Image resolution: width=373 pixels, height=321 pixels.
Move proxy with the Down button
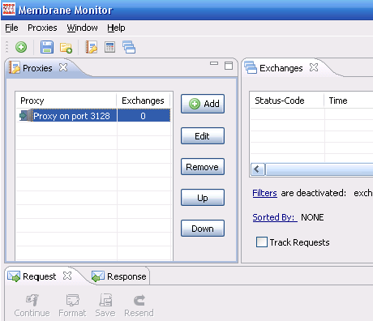point(203,229)
